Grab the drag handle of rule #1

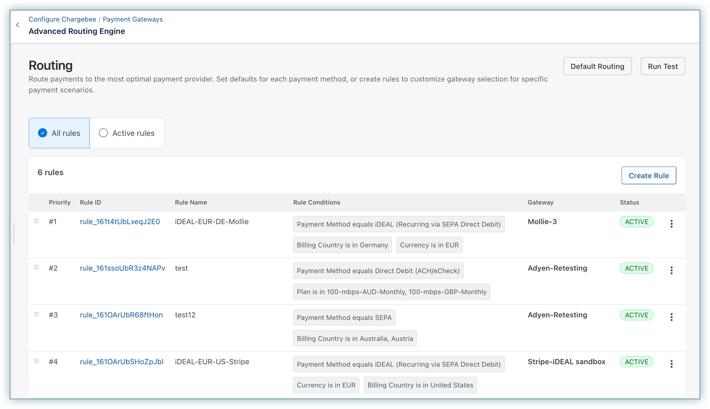click(36, 221)
